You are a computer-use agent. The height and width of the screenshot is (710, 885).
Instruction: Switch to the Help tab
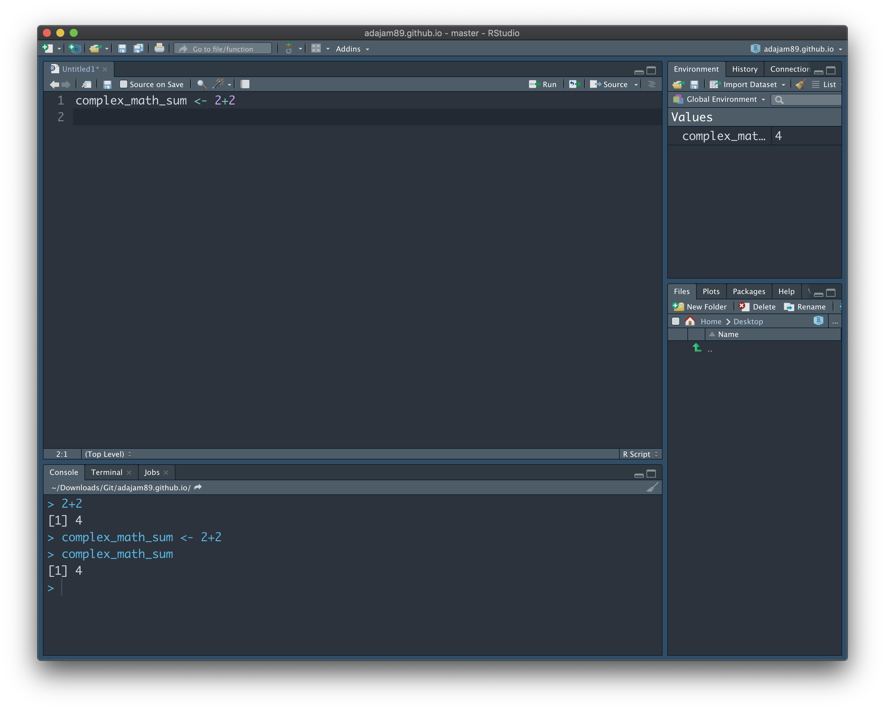coord(786,291)
